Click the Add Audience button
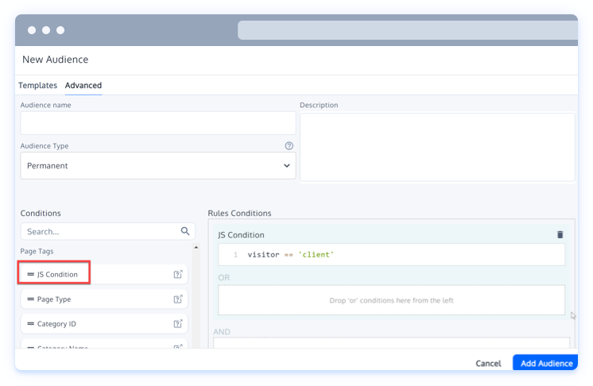 [546, 363]
